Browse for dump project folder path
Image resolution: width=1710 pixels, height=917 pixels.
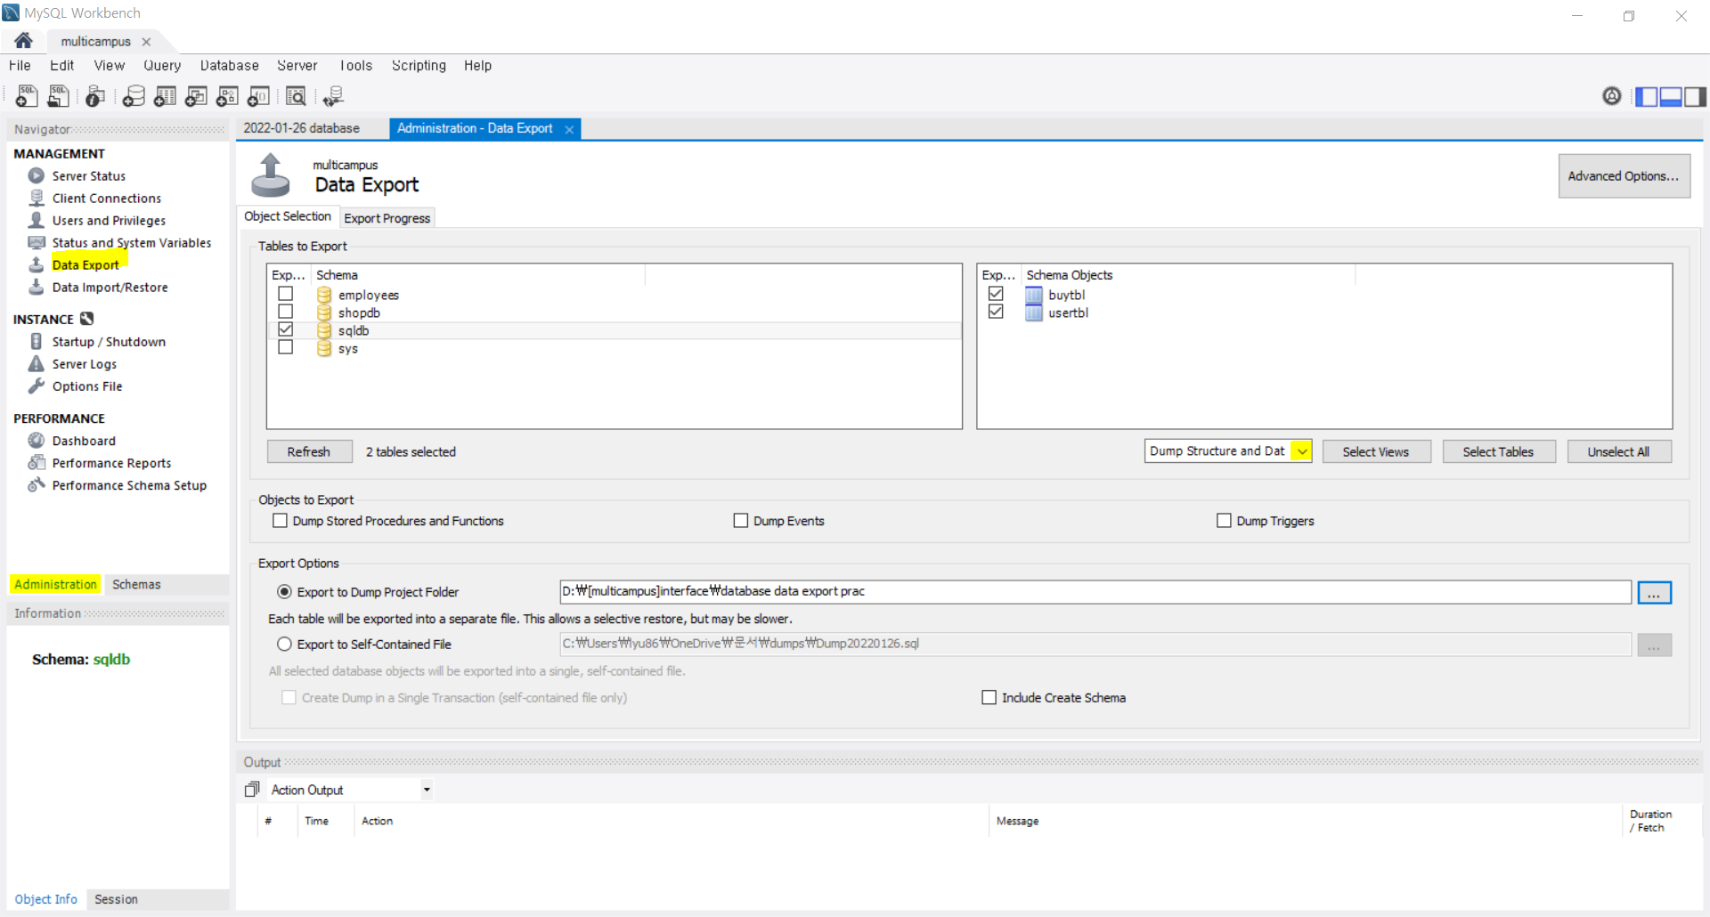[1654, 592]
